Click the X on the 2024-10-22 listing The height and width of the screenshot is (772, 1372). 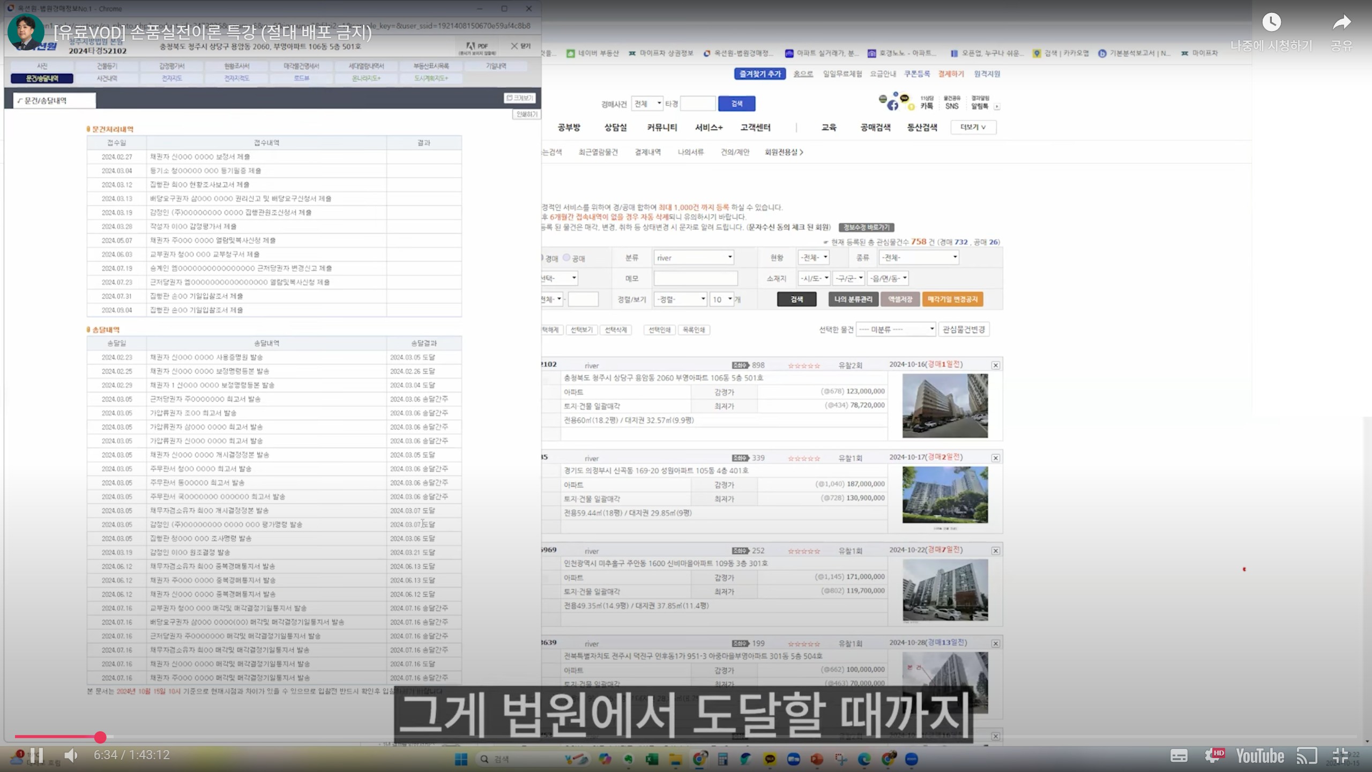click(995, 551)
